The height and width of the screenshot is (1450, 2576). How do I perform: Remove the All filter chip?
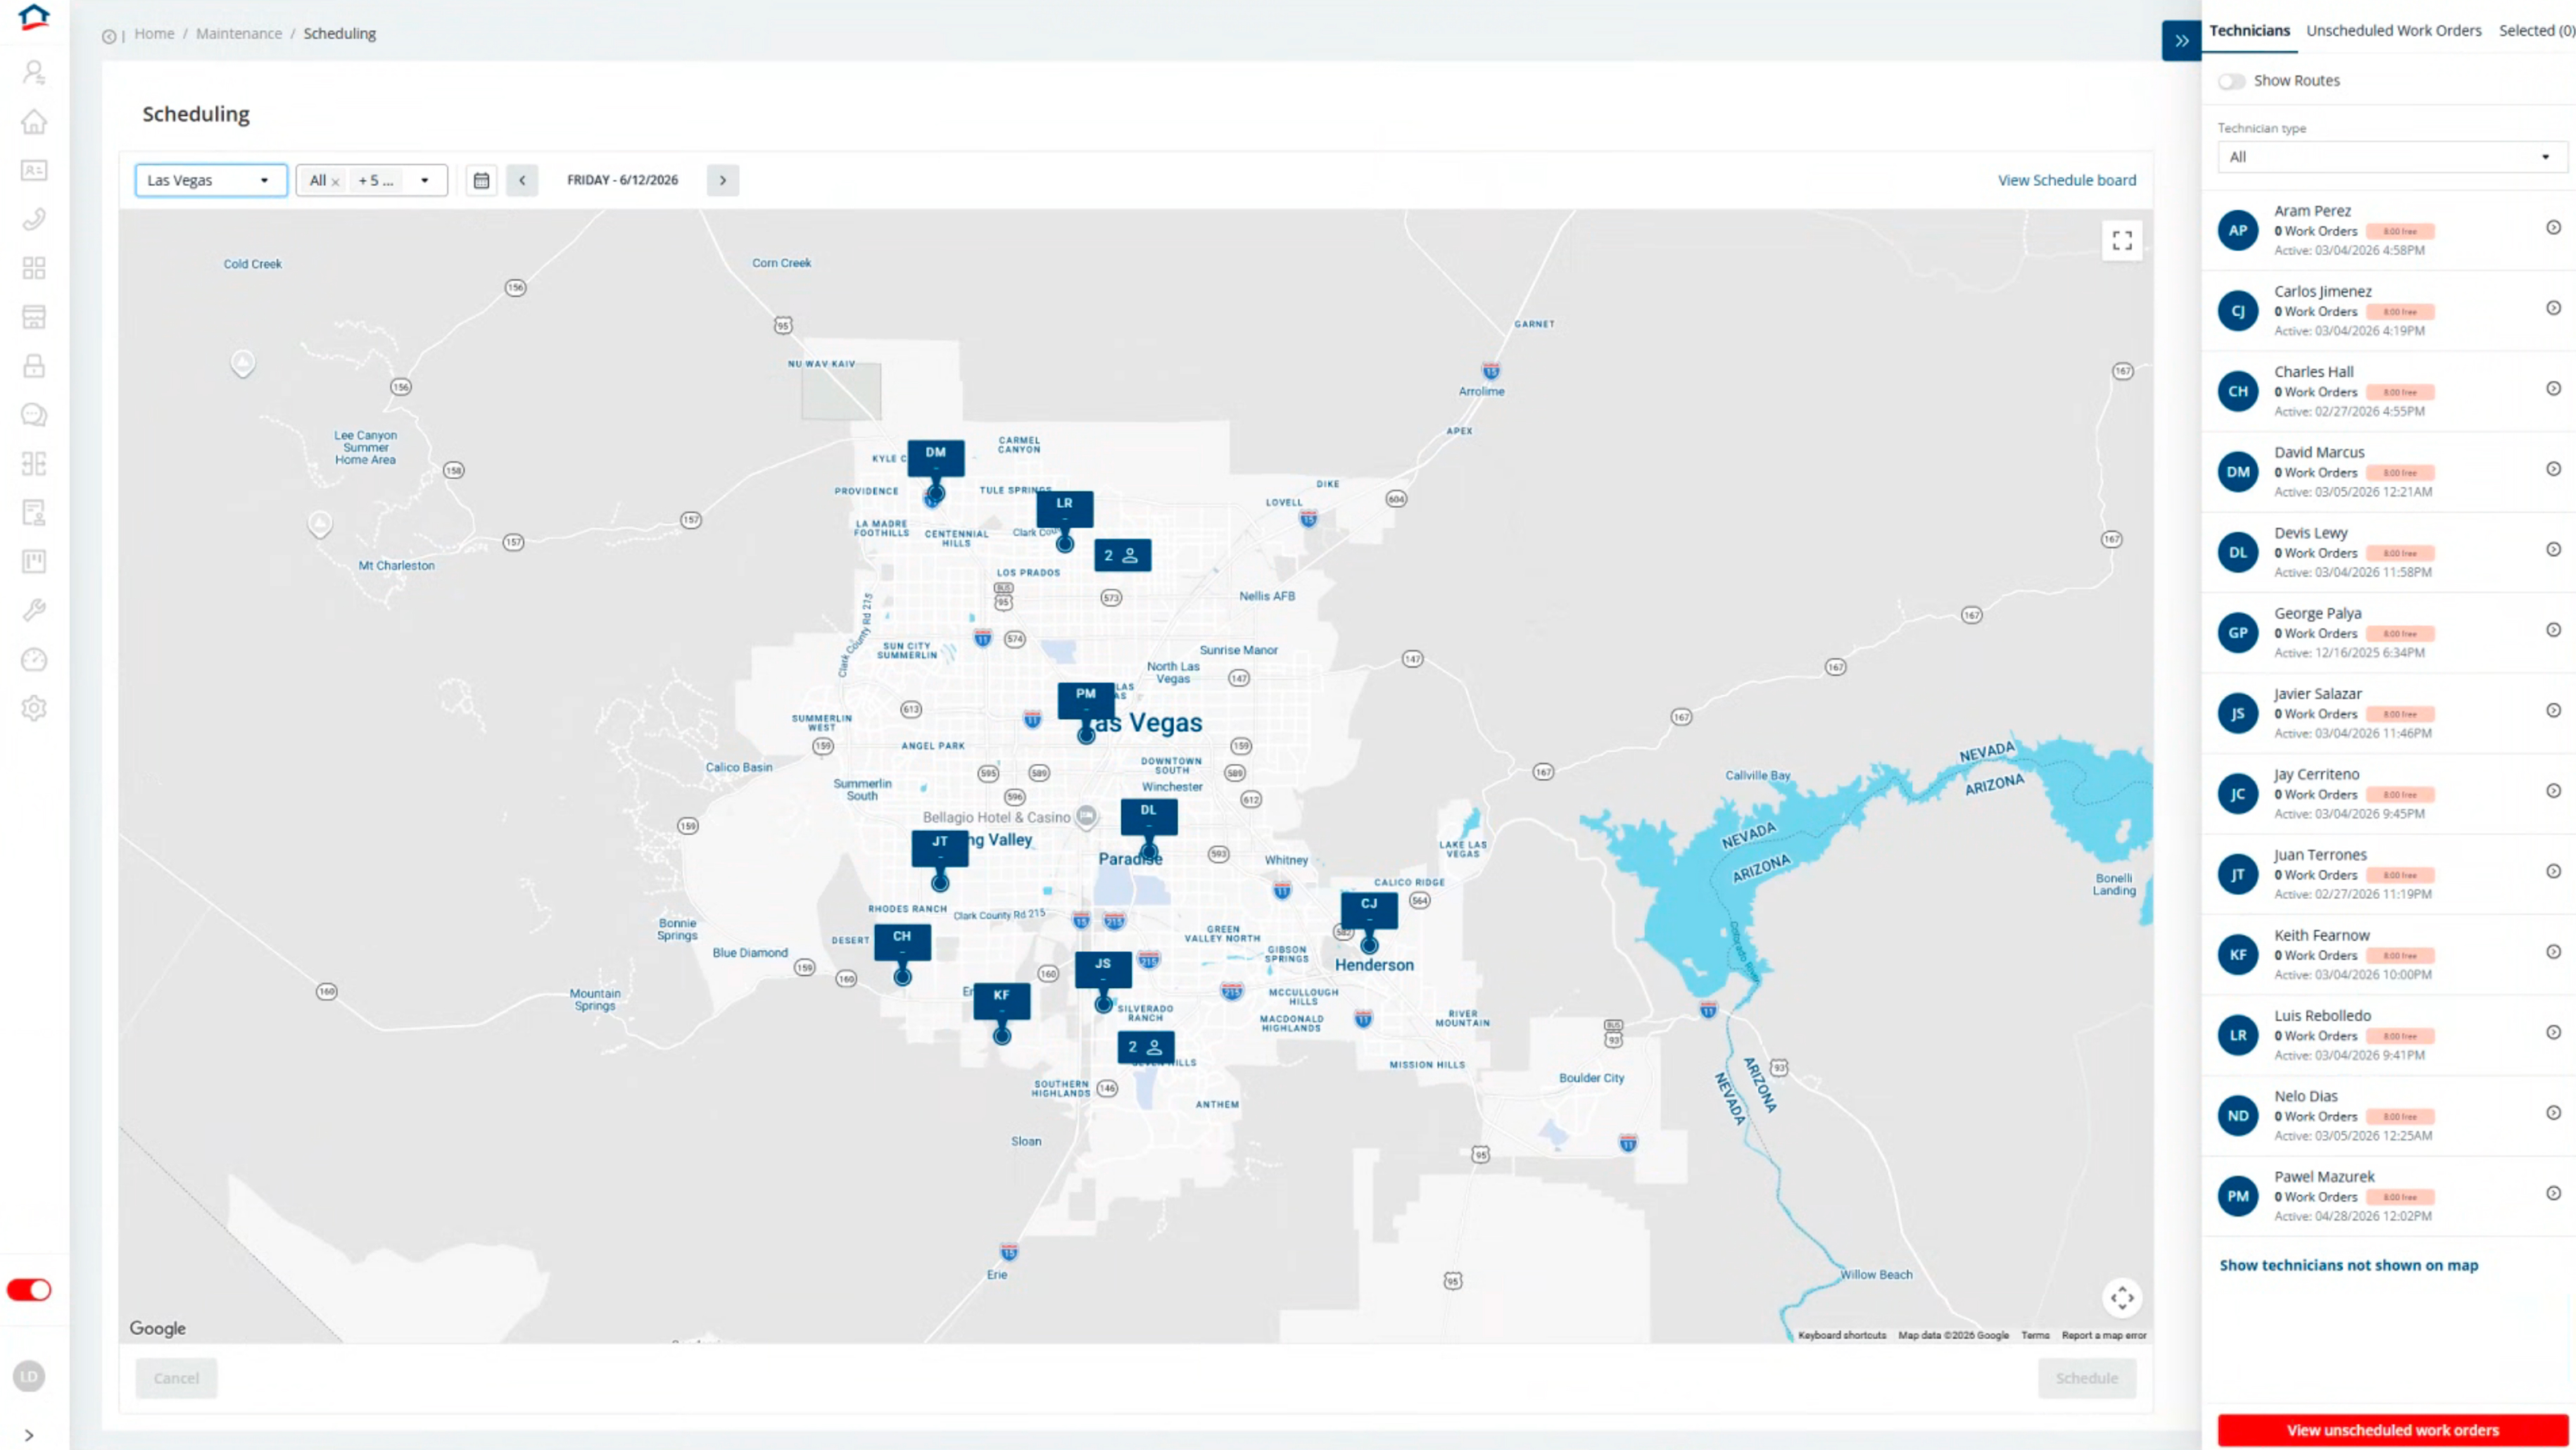click(x=336, y=182)
